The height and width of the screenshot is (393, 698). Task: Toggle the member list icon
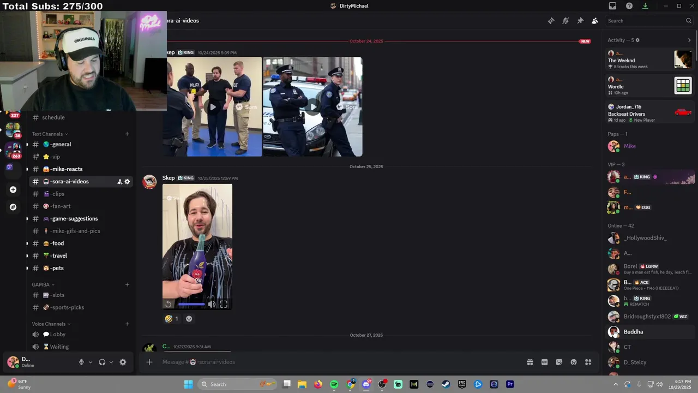[594, 21]
